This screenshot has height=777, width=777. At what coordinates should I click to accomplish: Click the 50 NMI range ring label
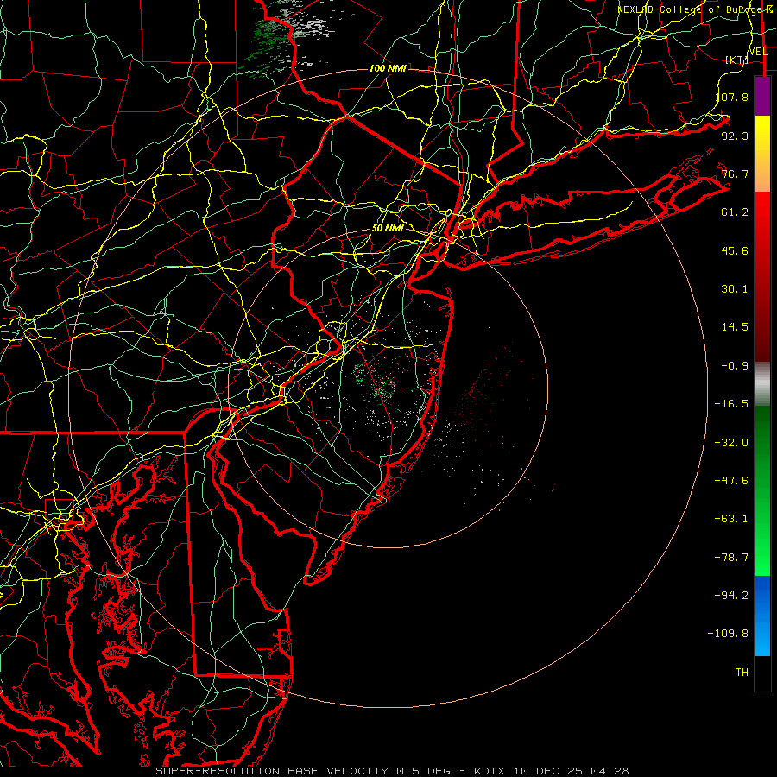(x=388, y=228)
